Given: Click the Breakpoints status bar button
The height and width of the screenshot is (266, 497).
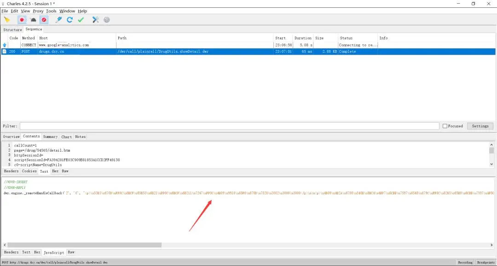Looking at the screenshot, I should (485, 262).
